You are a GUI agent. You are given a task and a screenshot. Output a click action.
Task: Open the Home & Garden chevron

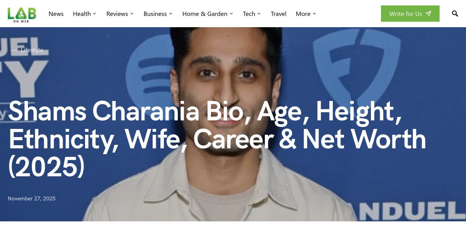[x=231, y=14]
